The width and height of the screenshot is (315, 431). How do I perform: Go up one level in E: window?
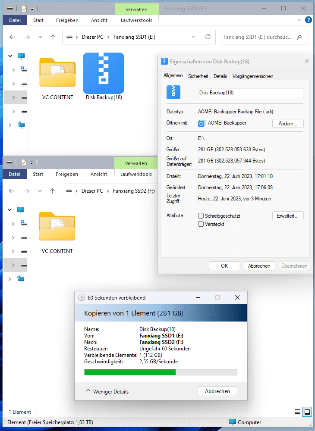[x=53, y=37]
